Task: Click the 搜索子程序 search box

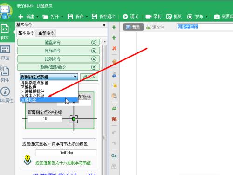Action: 205,26
